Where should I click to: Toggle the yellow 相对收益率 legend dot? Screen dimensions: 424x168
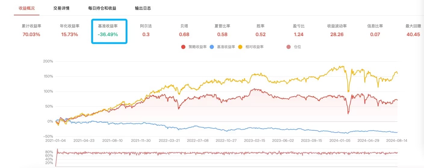(x=240, y=47)
